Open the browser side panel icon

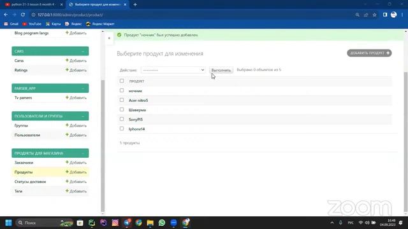(x=385, y=15)
